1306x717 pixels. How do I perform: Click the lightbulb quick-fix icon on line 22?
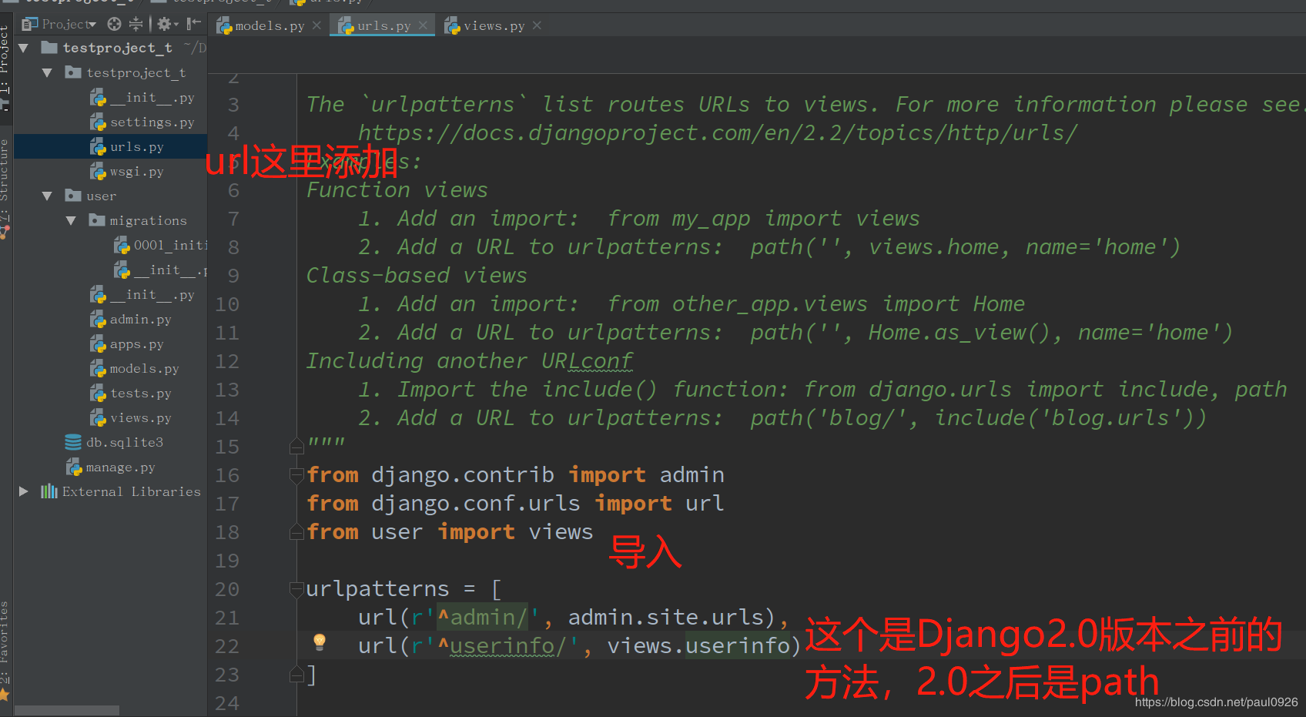coord(320,643)
